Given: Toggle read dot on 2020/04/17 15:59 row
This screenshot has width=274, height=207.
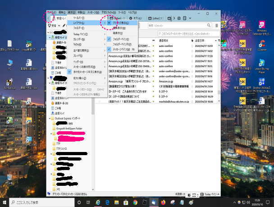Looking at the screenshot, I should (153, 46).
